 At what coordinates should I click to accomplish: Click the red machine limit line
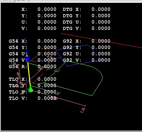click(x=101, y=41)
